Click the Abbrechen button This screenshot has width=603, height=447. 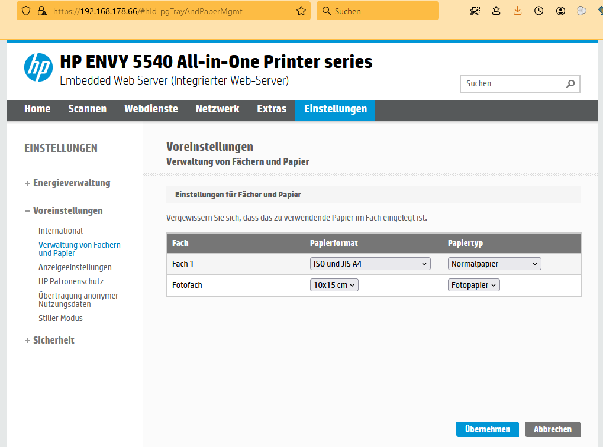pos(553,429)
